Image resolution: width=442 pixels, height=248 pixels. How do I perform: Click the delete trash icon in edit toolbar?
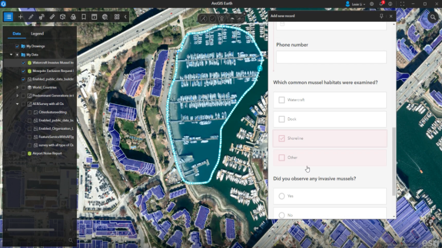tap(222, 19)
